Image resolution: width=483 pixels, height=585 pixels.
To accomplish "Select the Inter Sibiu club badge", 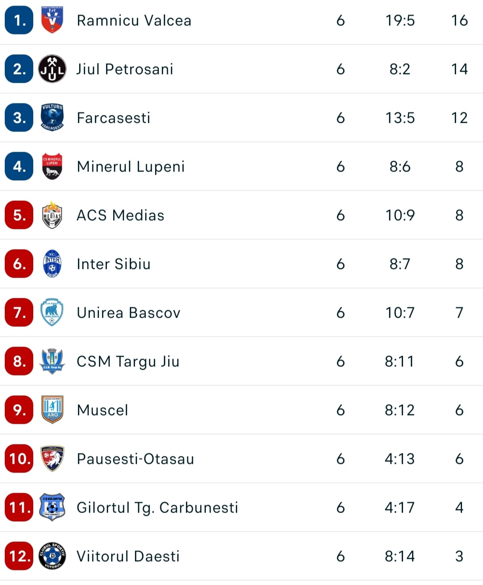I will (x=52, y=263).
